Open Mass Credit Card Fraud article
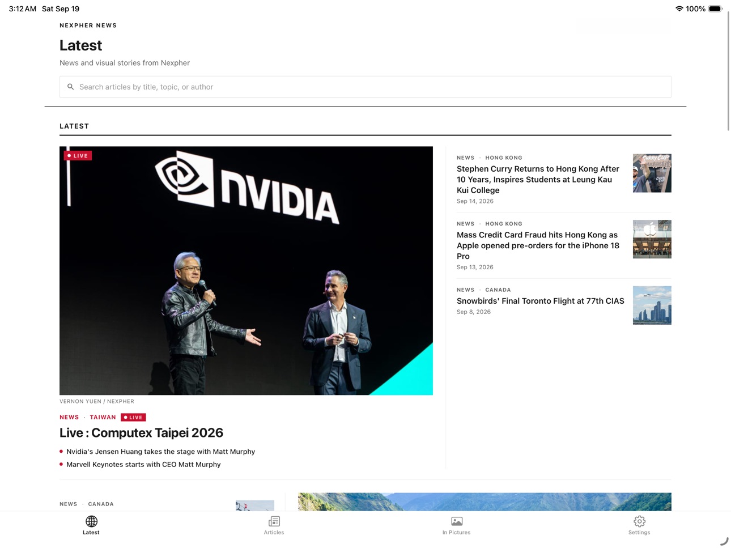Screen dimensions: 731x548 pos(538,245)
